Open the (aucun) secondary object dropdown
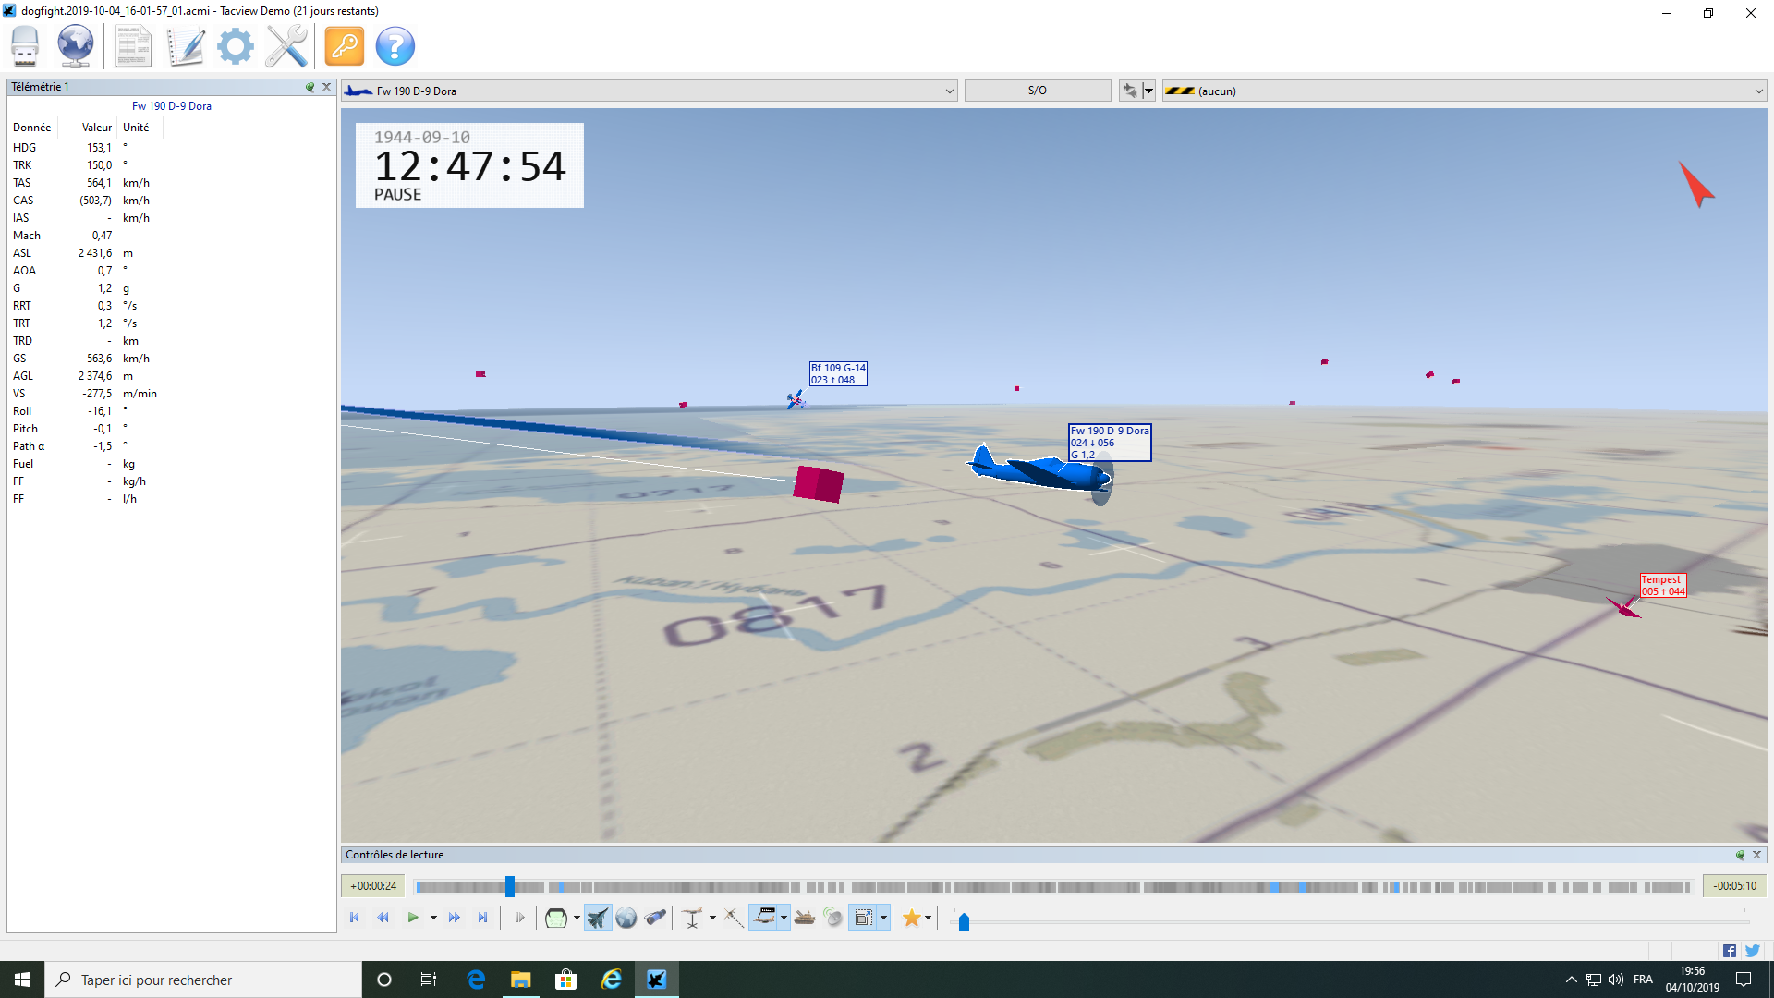 point(1464,91)
